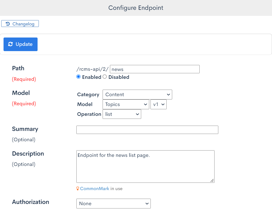Image resolution: width=272 pixels, height=214 pixels.
Task: Open the Model dropdown showing Topics
Action: point(126,104)
